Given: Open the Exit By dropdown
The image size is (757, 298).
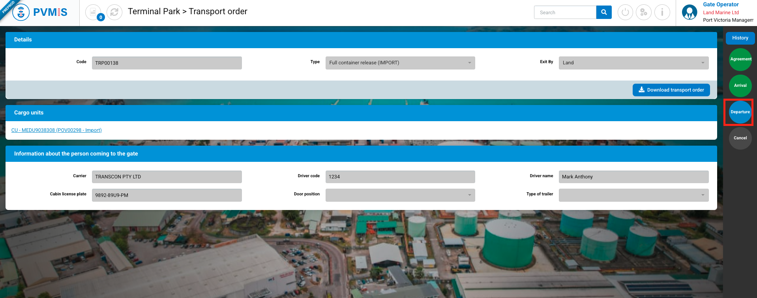Looking at the screenshot, I should [x=633, y=63].
